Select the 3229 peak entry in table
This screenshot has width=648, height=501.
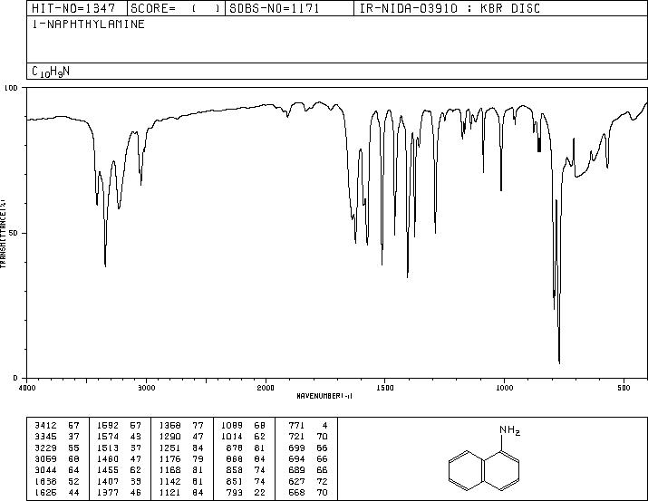click(57, 448)
